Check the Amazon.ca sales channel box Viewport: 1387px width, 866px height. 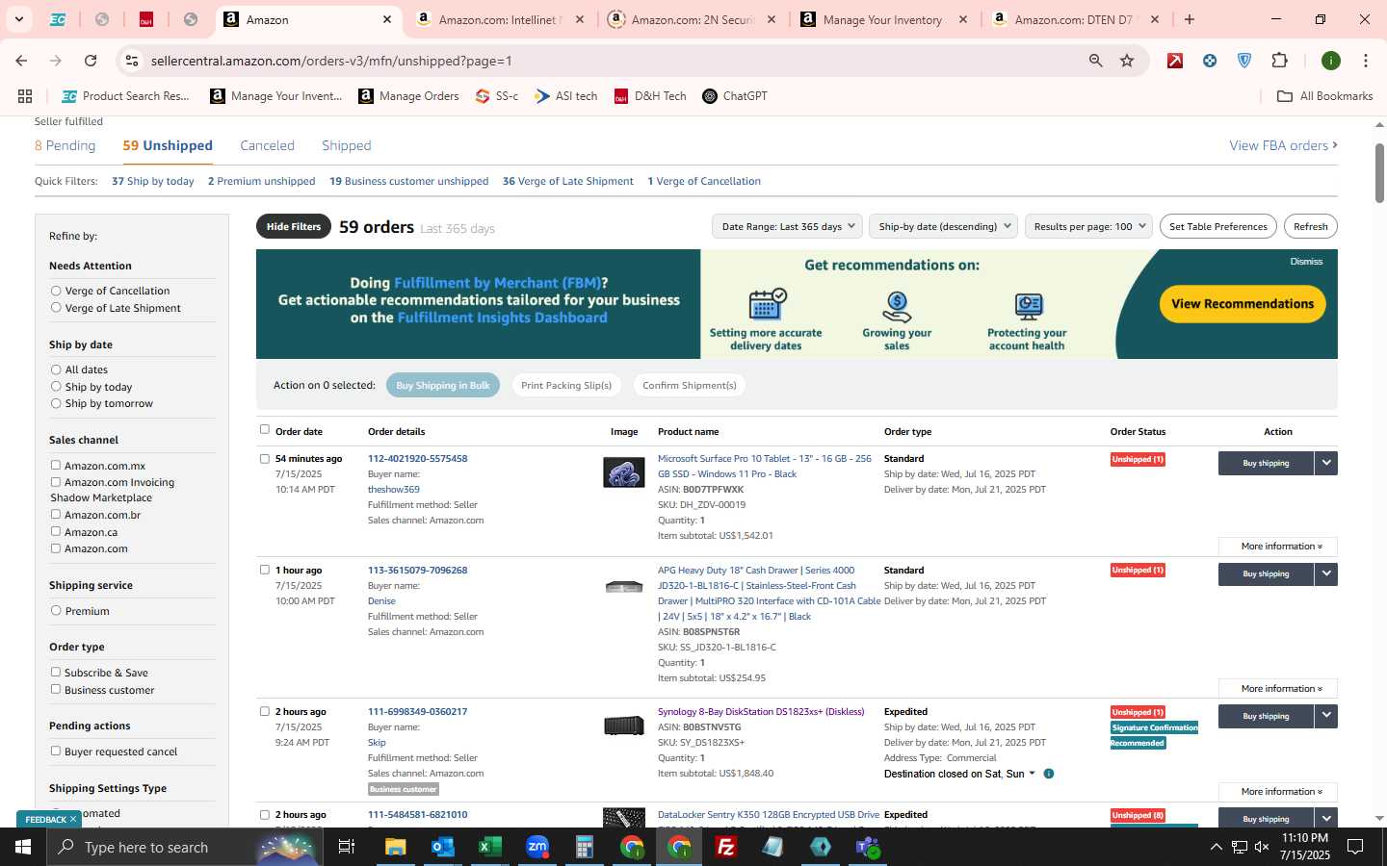pyautogui.click(x=56, y=531)
